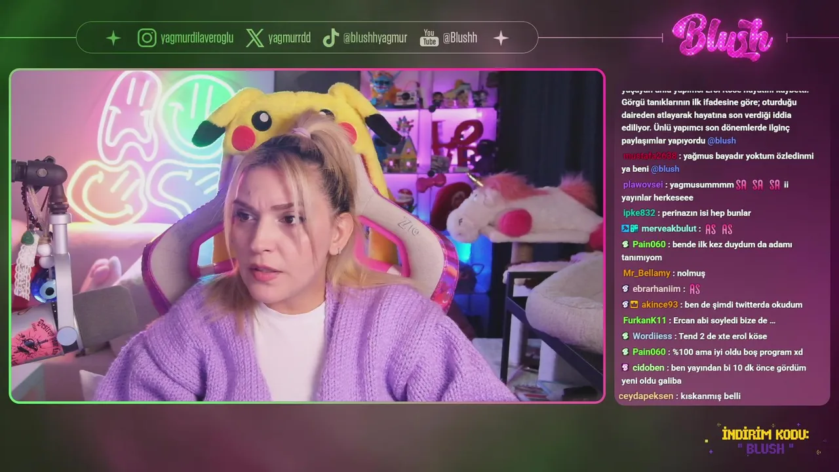
Task: Open the yagmurrdd X handle
Action: pos(289,38)
